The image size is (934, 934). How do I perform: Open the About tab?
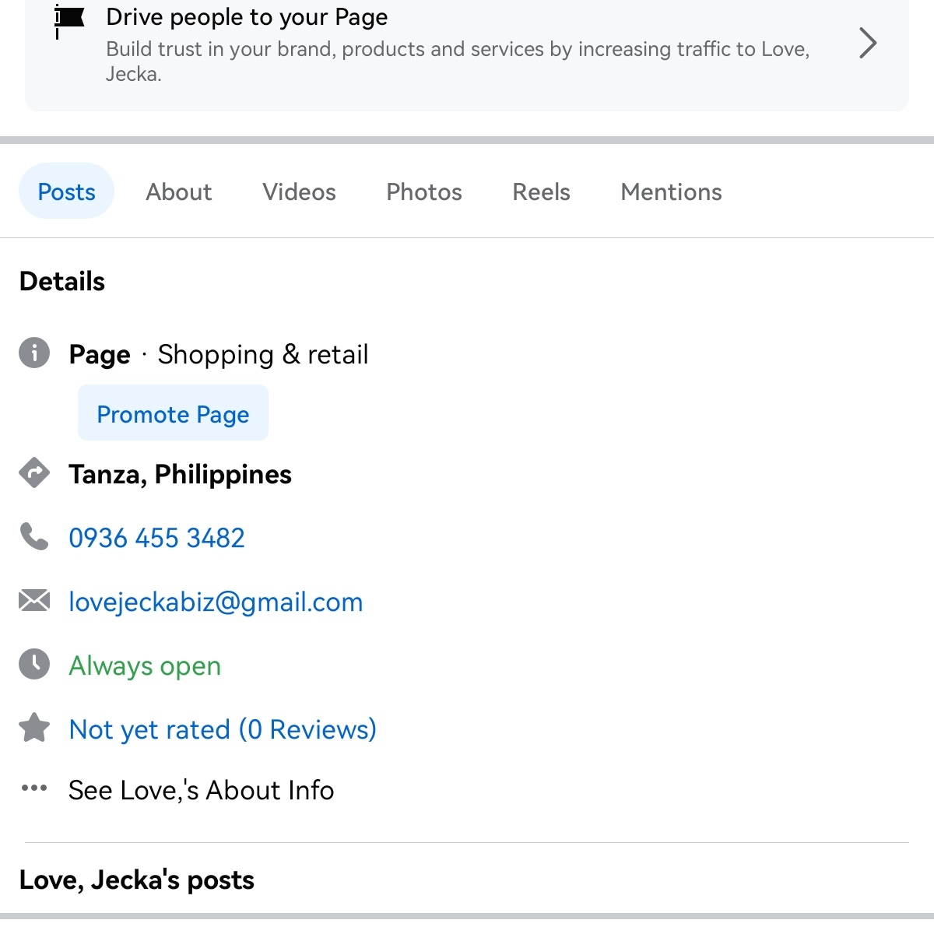point(178,191)
